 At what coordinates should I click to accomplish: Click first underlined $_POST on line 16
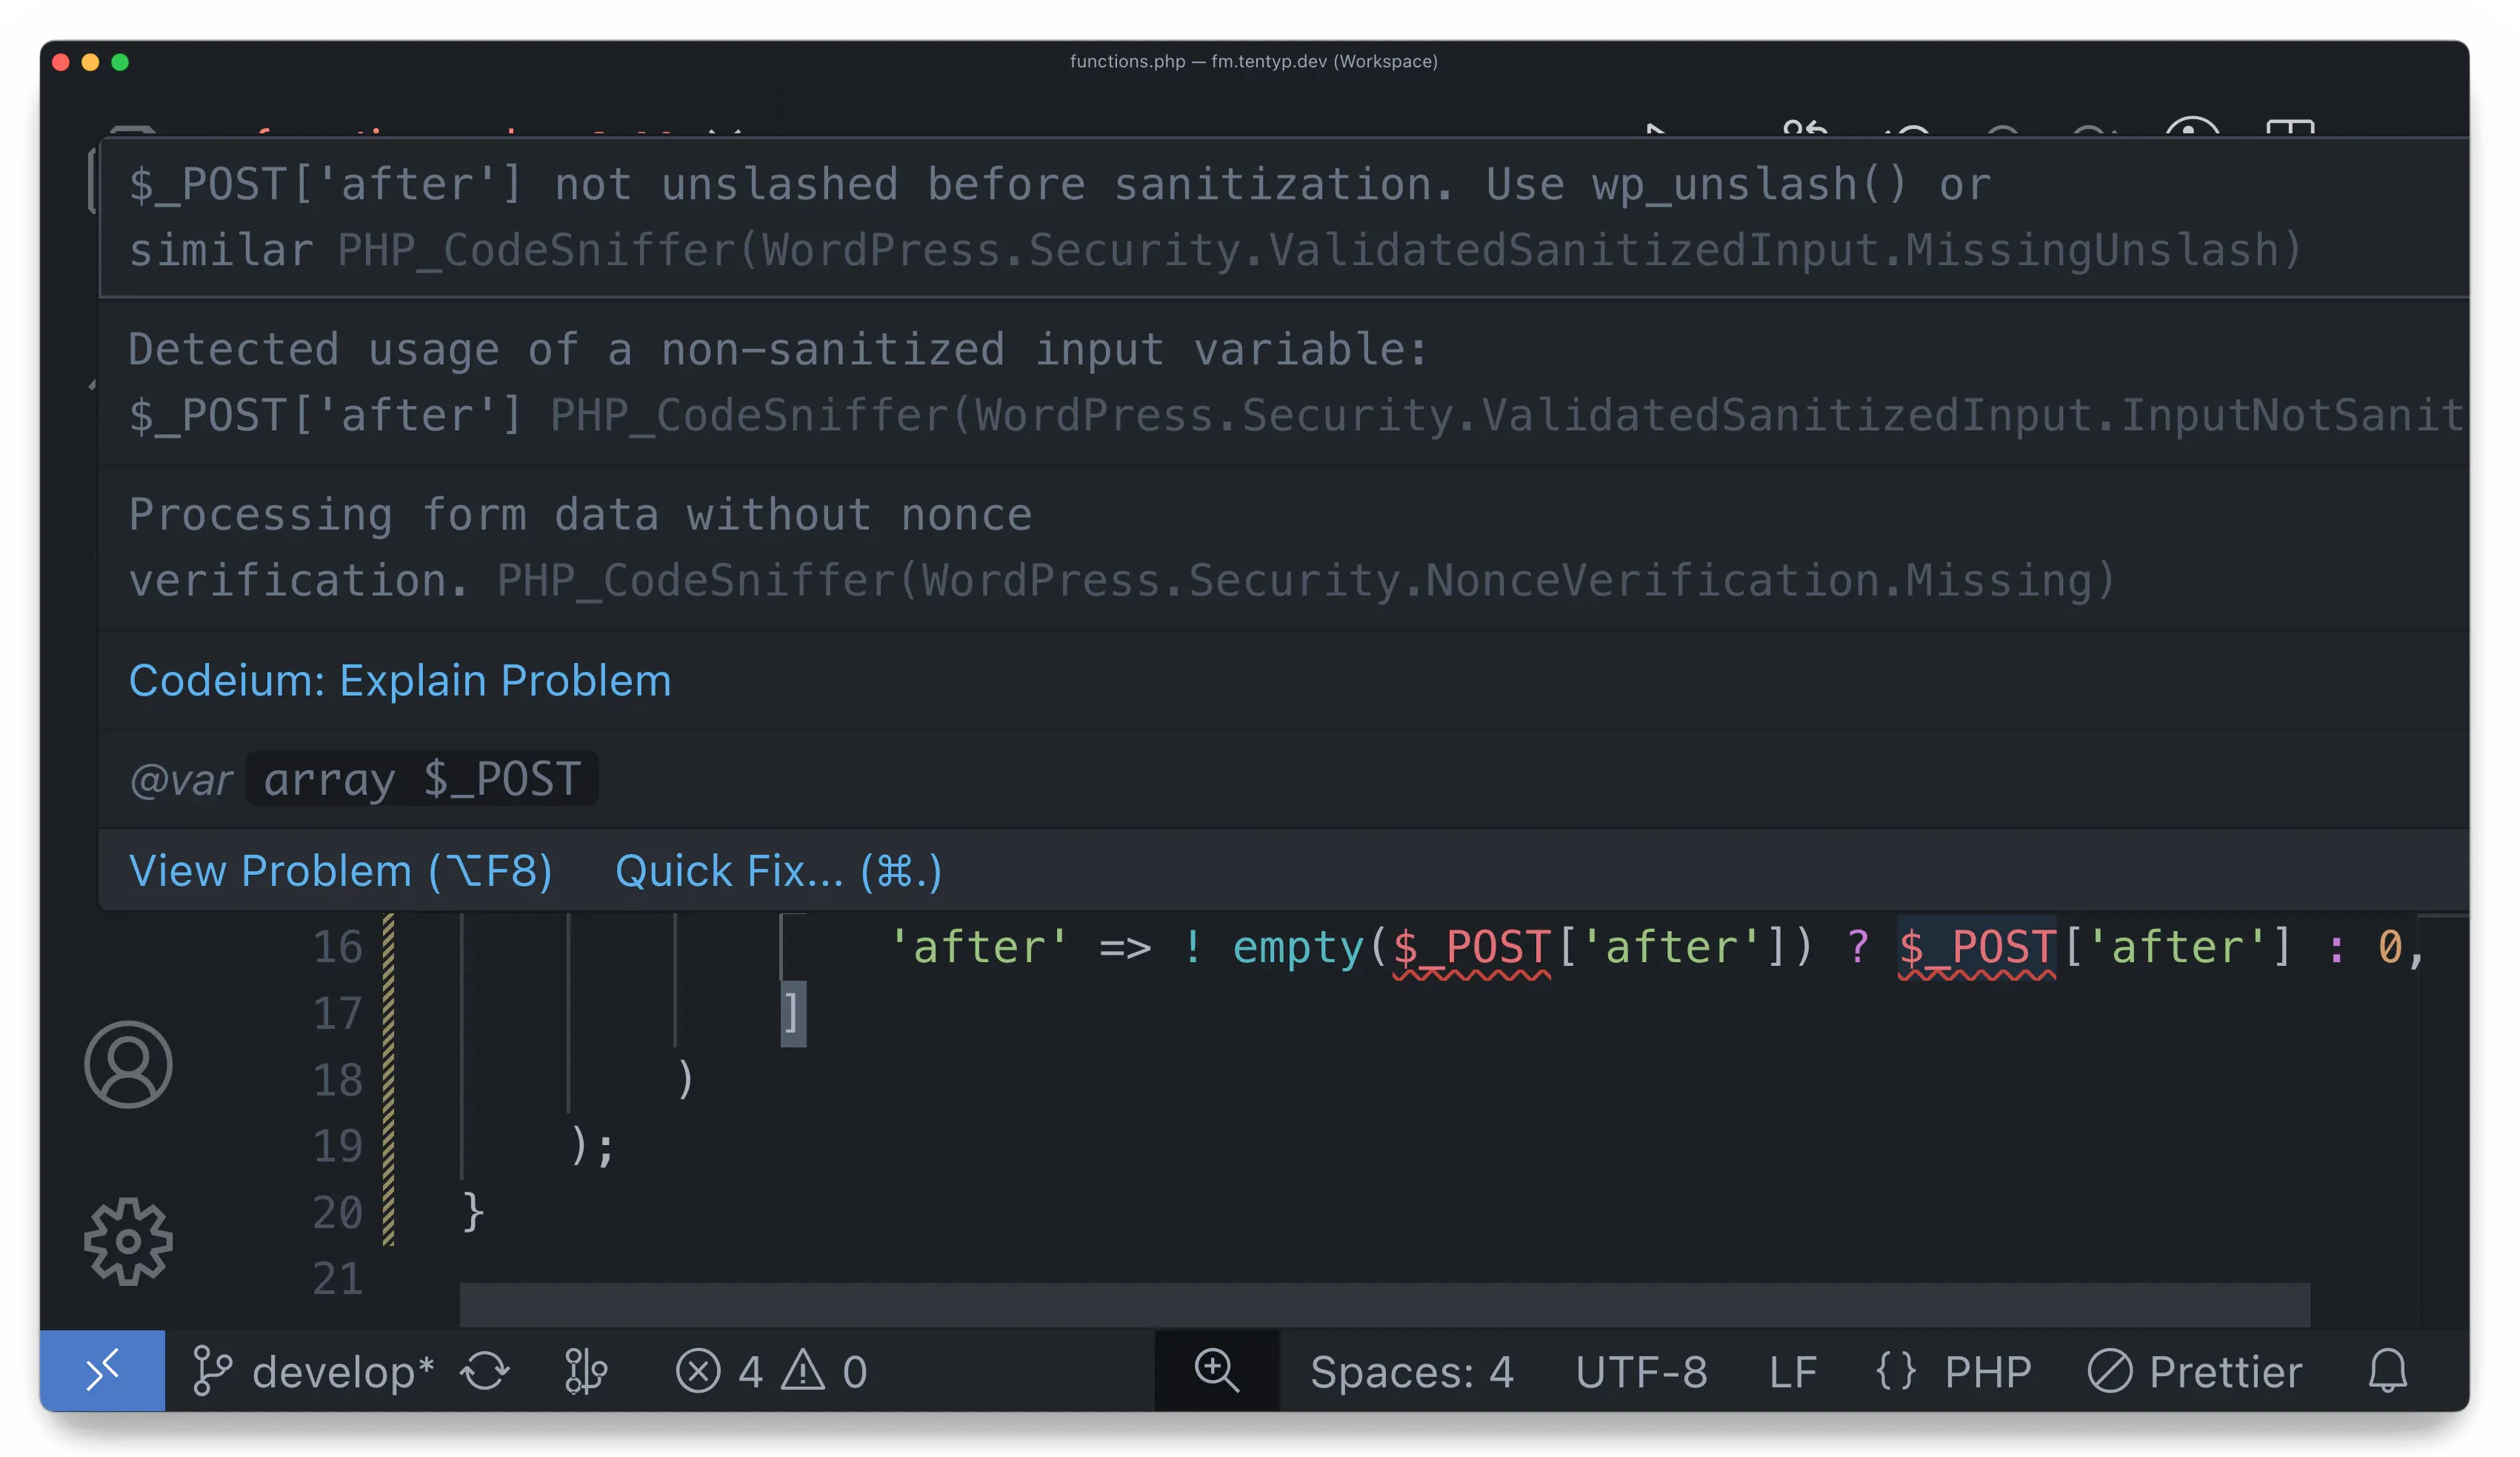(1472, 948)
